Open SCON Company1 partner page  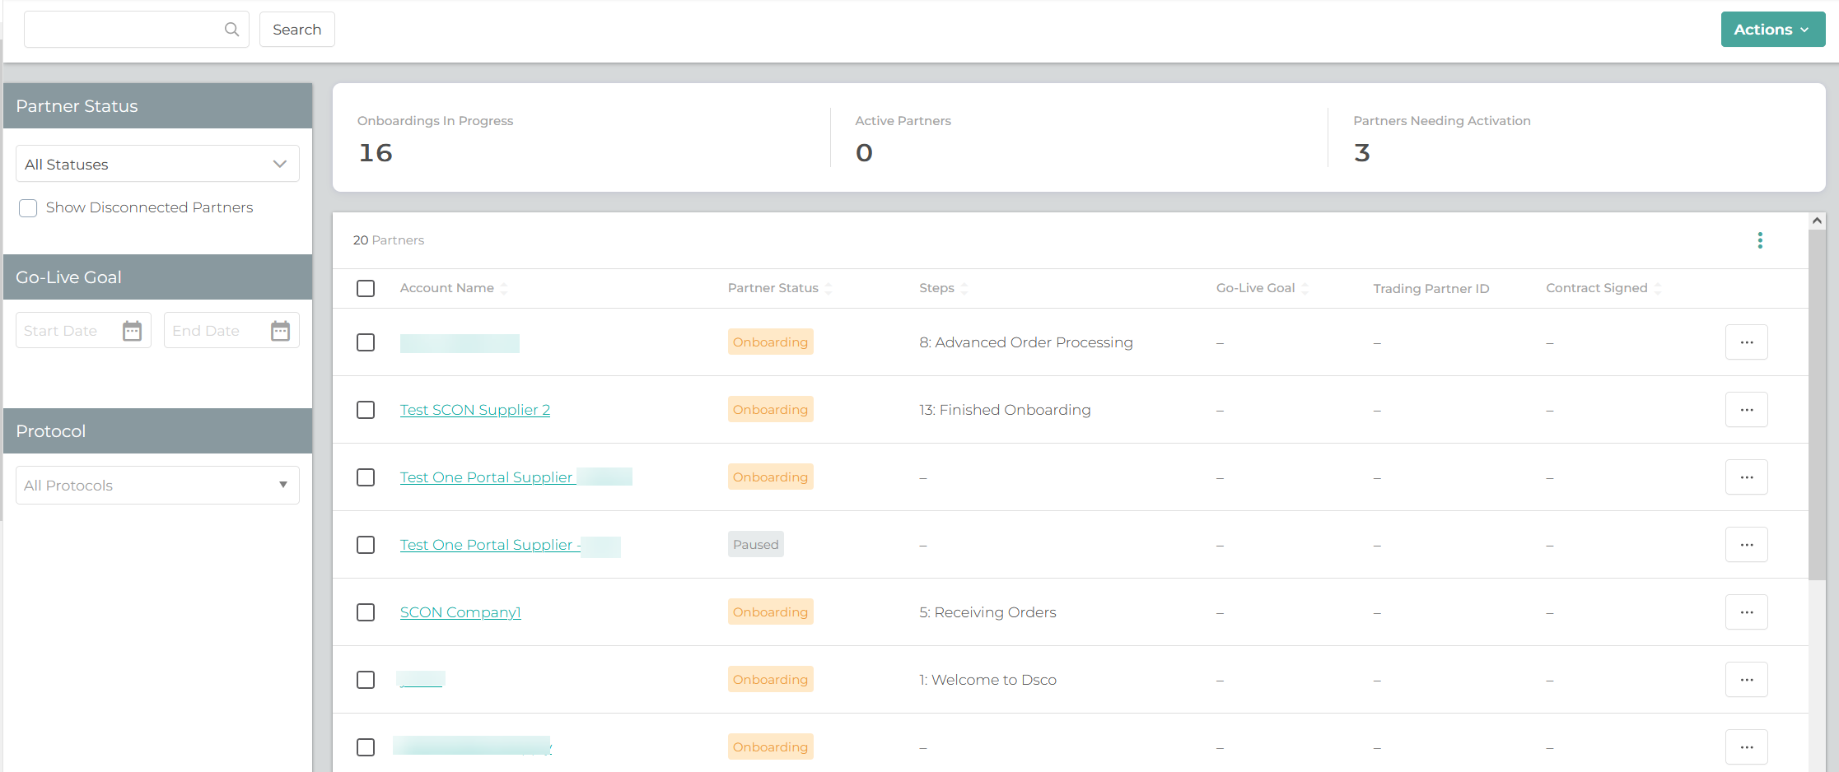460,612
